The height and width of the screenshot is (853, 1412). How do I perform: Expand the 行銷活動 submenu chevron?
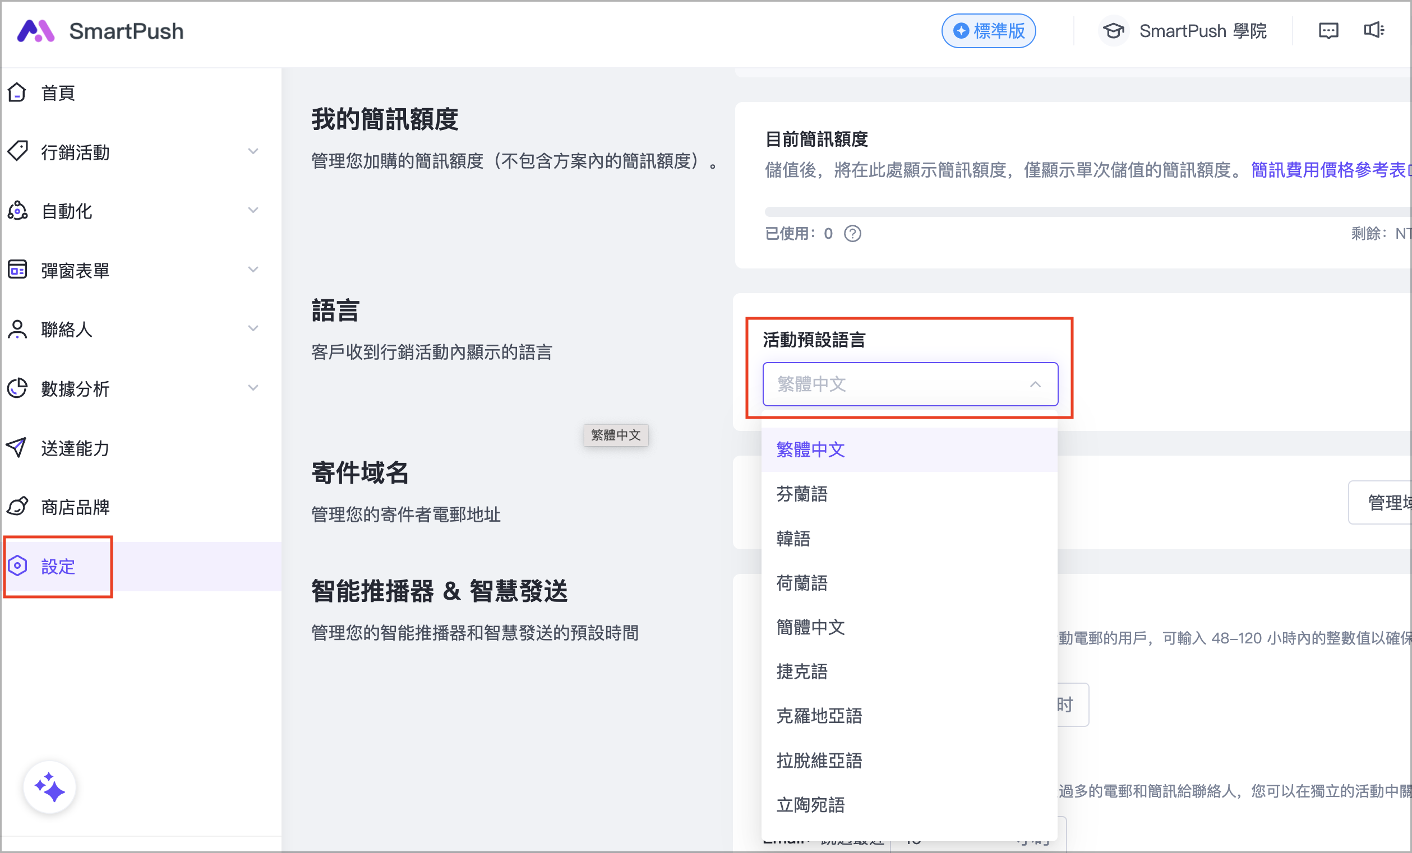253,151
